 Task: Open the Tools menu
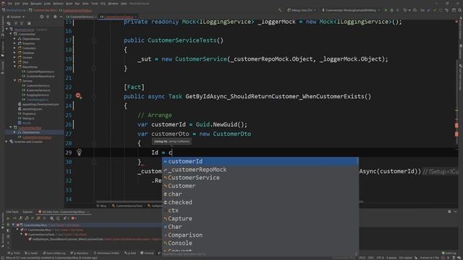(x=95, y=4)
